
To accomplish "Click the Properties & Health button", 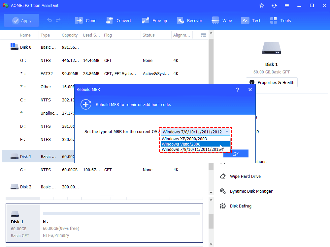I will tap(272, 83).
